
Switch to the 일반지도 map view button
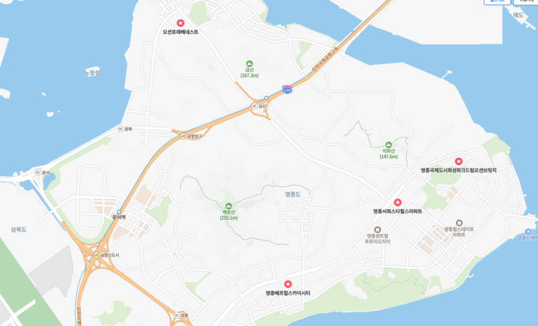pos(497,2)
